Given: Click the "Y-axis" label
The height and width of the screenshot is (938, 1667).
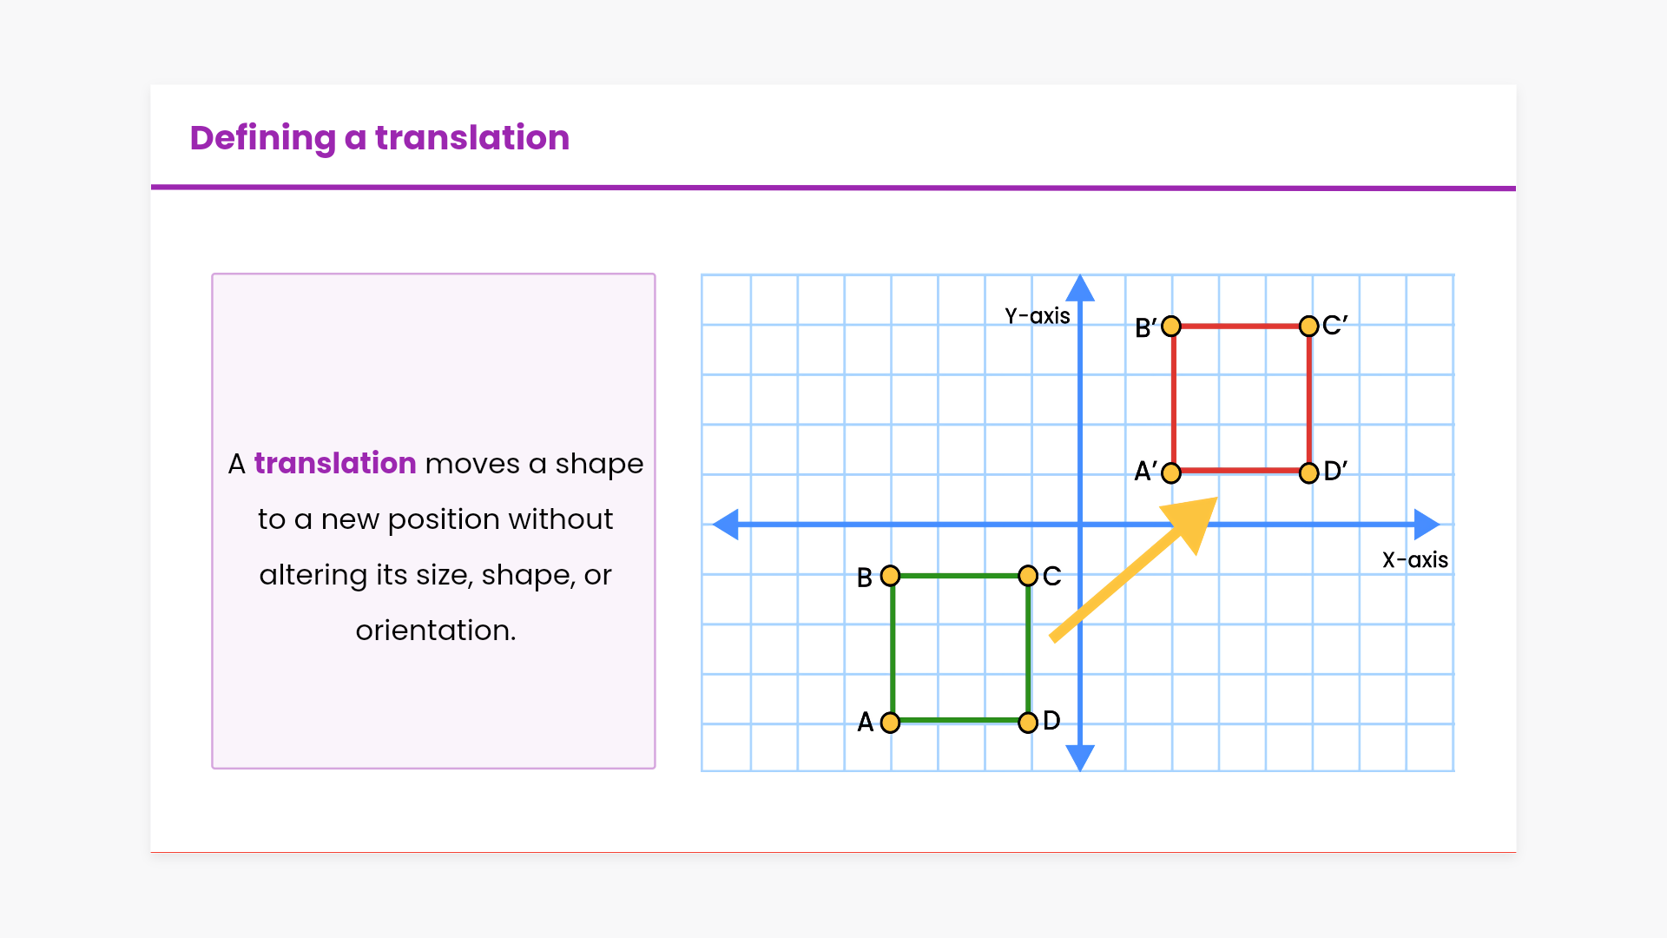Looking at the screenshot, I should [x=1038, y=316].
